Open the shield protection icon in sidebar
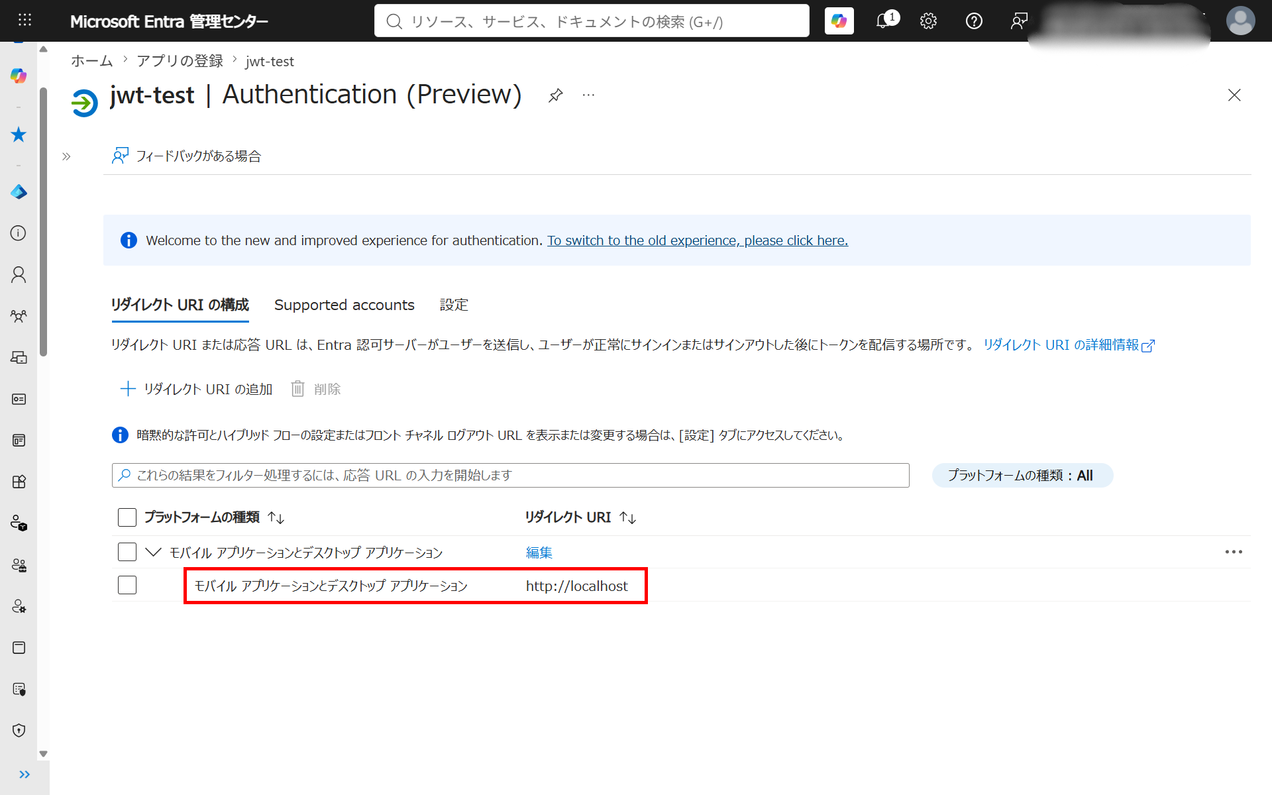Screen dimensions: 1272x795 [19, 730]
